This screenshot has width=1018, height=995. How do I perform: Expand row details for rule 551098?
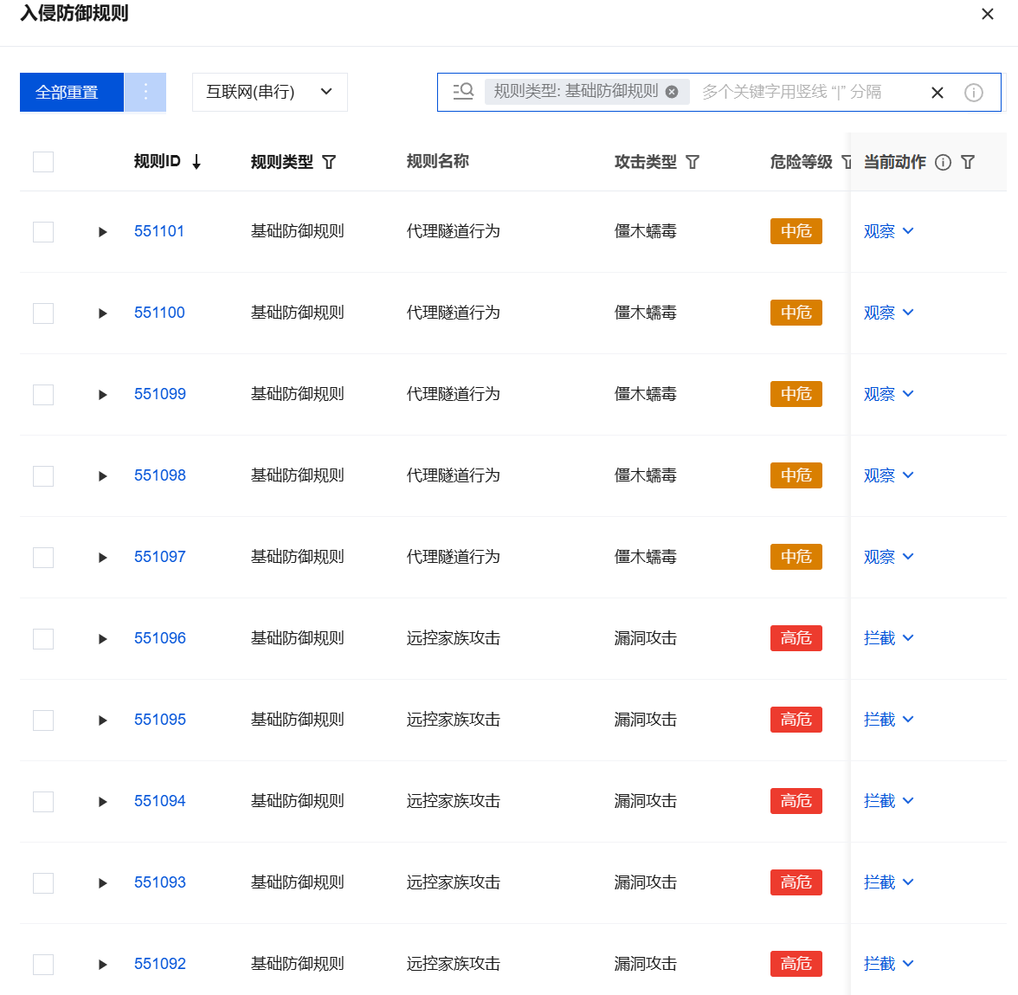click(102, 476)
